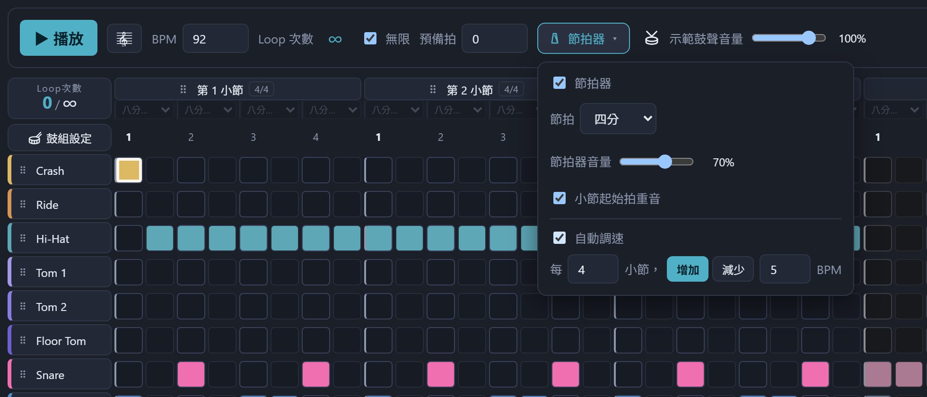Click the grip handle of 第 2 小節

click(x=433, y=89)
